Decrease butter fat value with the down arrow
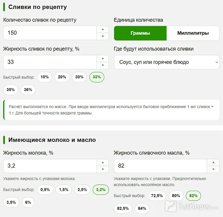The image size is (223, 217). 213,169
